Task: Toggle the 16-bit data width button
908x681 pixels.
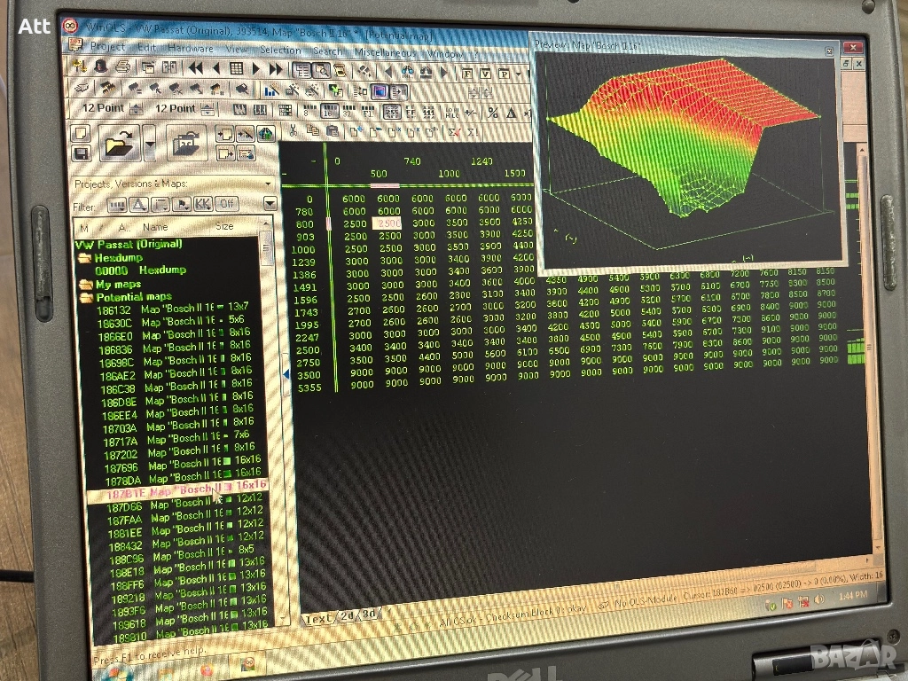Action: tap(328, 111)
